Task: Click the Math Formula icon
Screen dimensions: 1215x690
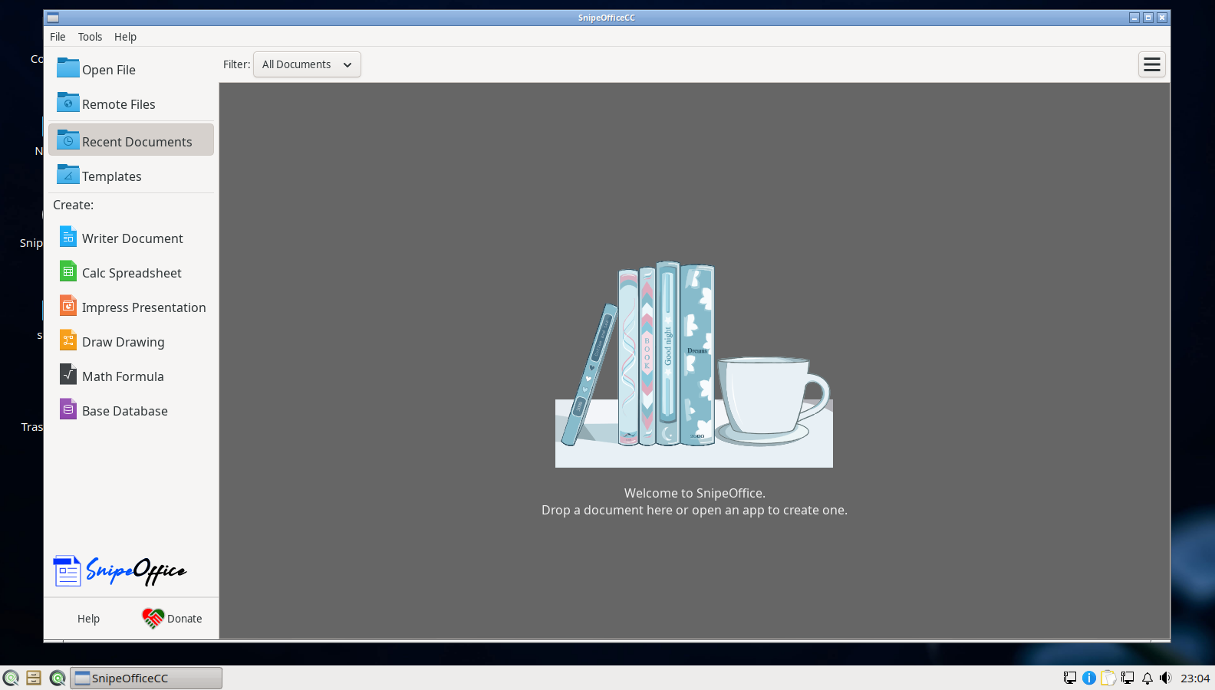Action: 68,375
